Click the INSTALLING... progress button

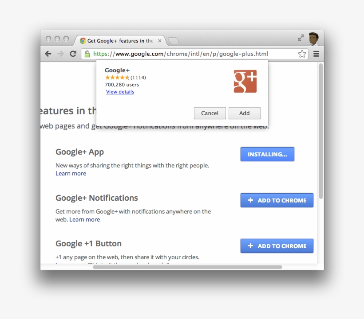pos(267,154)
